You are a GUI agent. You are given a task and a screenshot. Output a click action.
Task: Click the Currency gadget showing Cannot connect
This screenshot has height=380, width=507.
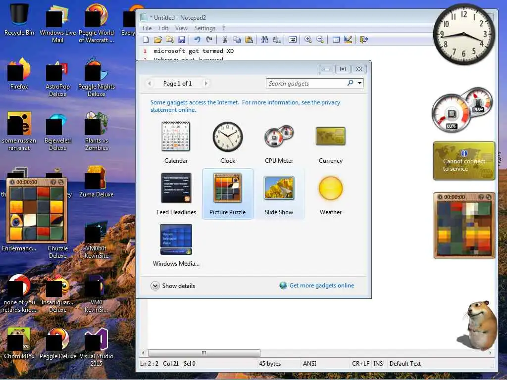point(464,161)
